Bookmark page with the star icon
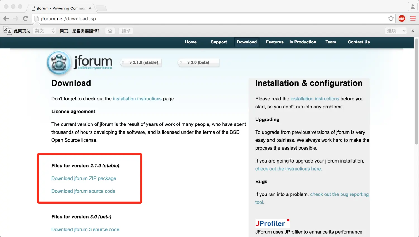Screen dimensions: 419x237 [391, 19]
